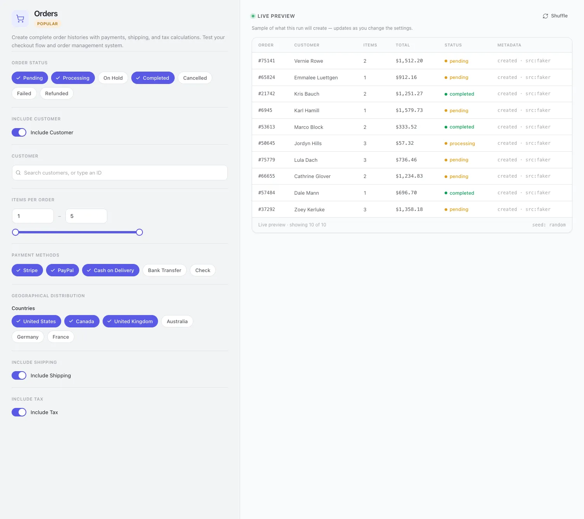Click the $57.32 total cell

click(x=405, y=143)
